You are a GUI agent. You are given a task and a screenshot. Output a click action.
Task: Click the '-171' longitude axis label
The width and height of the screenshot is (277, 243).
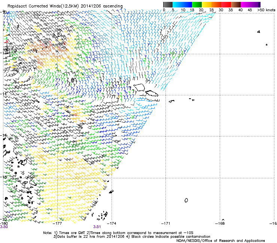166,224
